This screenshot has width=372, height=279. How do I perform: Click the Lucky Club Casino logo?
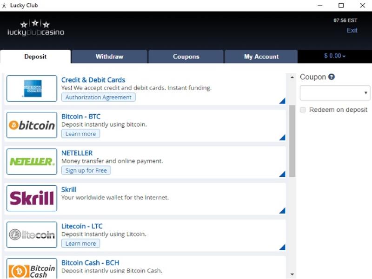[x=36, y=28]
